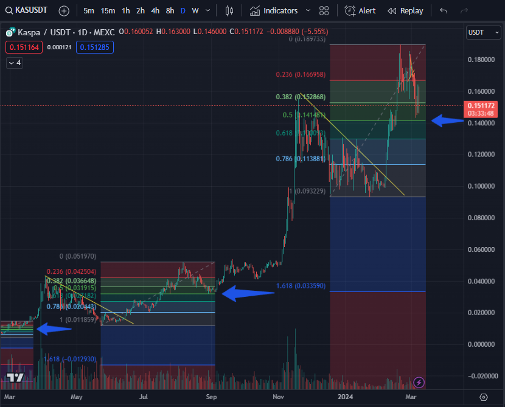
Task: Open the indicator templates grid icon
Action: click(x=324, y=11)
